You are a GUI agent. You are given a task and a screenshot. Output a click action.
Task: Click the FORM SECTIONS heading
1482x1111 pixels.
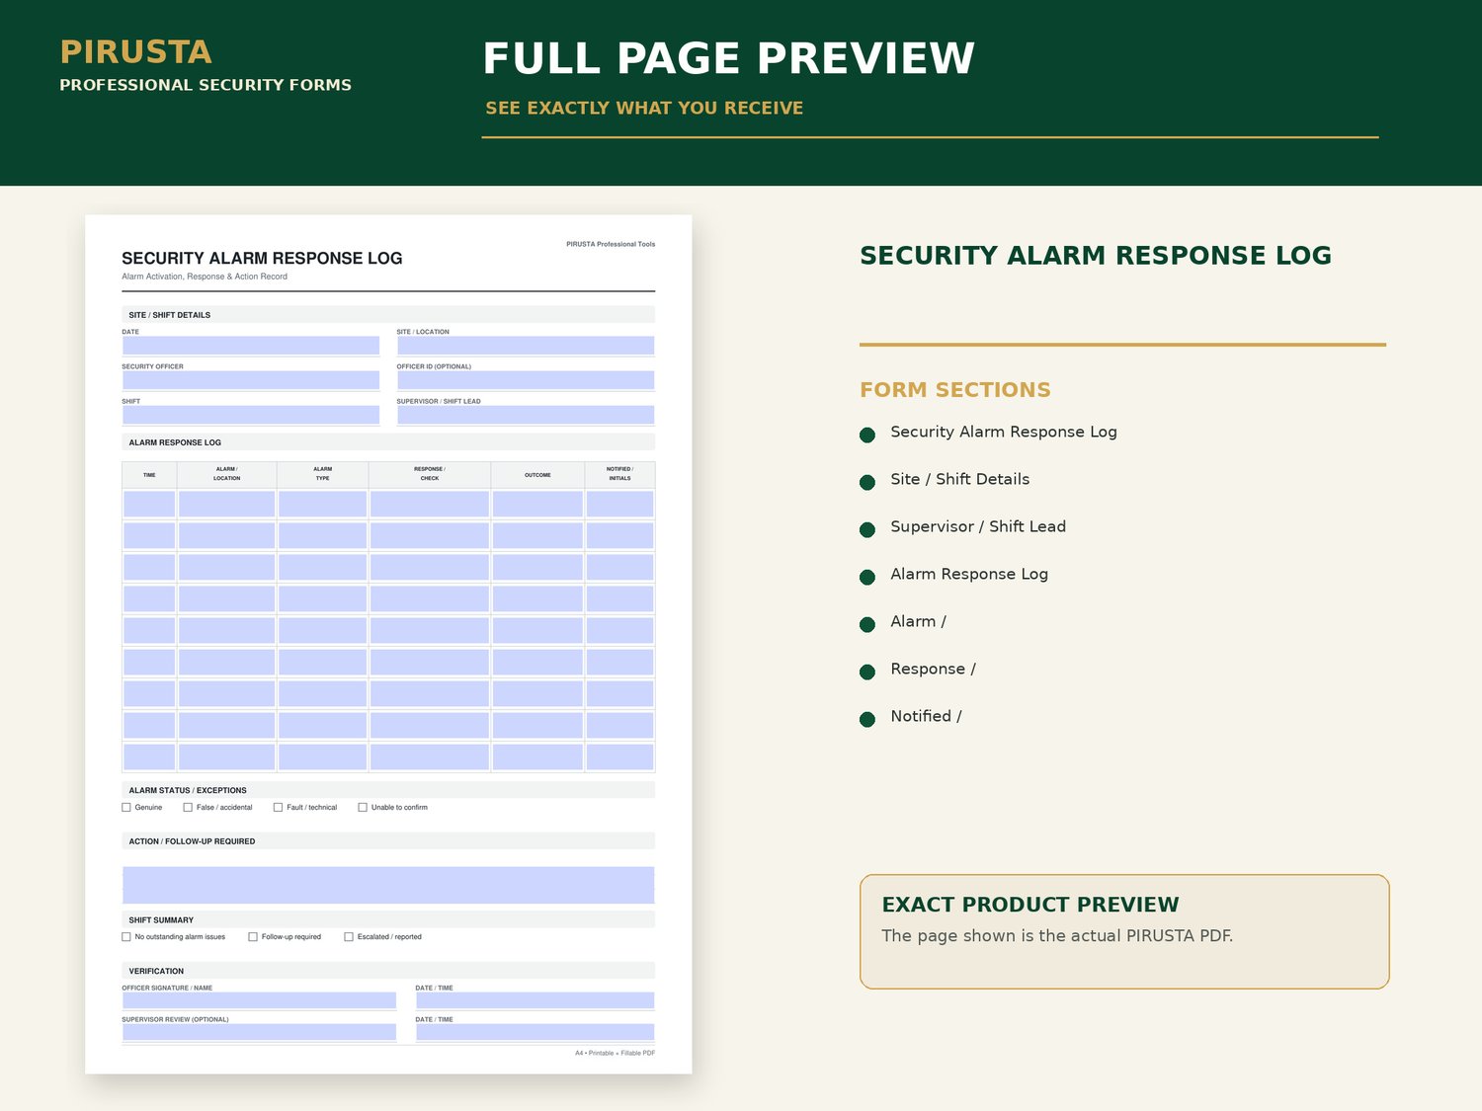click(955, 390)
